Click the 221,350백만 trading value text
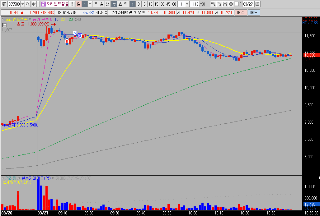The image size is (320, 216). tap(122, 12)
